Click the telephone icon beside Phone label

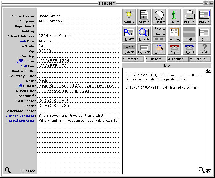[21, 61]
